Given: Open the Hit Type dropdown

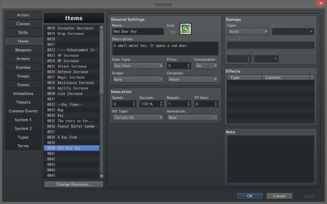Looking at the screenshot, I should tap(138, 118).
